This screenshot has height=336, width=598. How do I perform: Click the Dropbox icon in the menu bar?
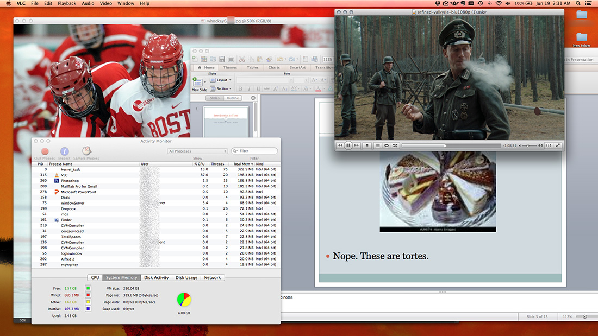438,3
